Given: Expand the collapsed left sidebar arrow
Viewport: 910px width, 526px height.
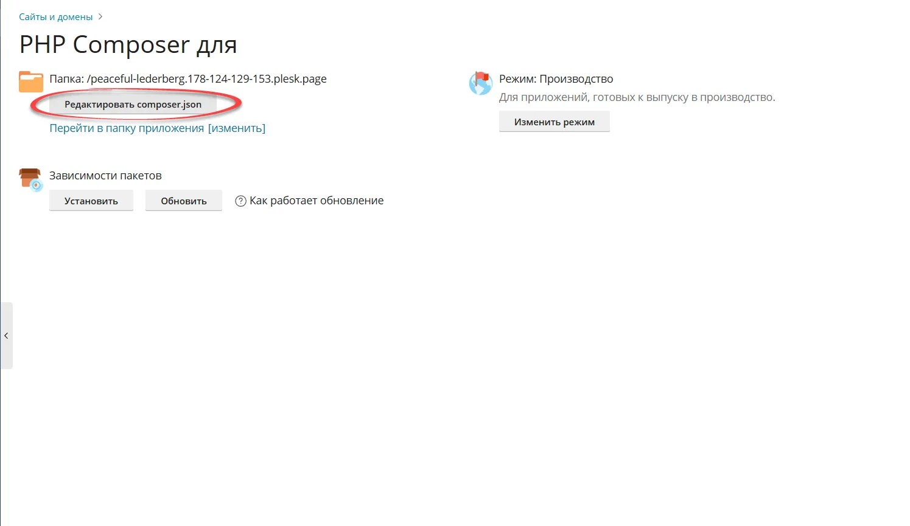Looking at the screenshot, I should [6, 336].
